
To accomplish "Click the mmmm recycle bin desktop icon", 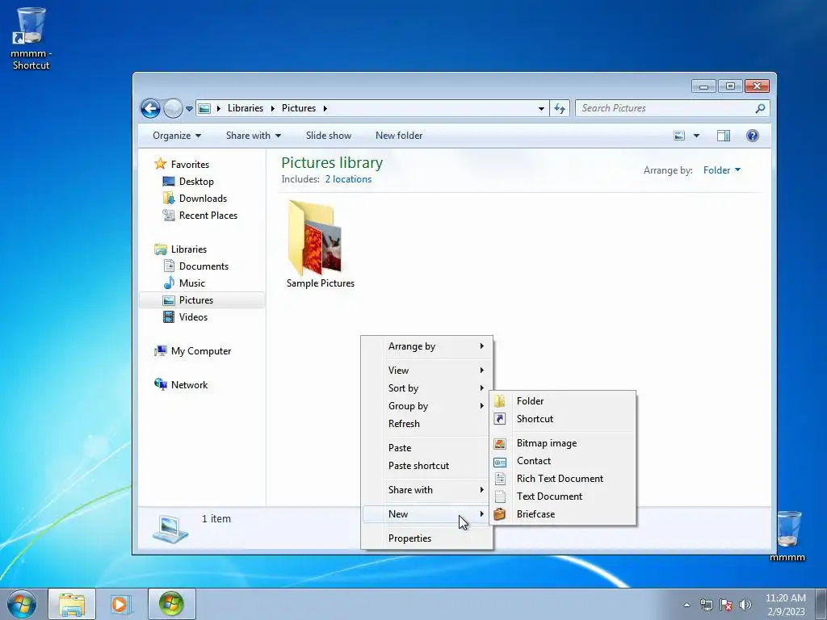I will click(787, 536).
